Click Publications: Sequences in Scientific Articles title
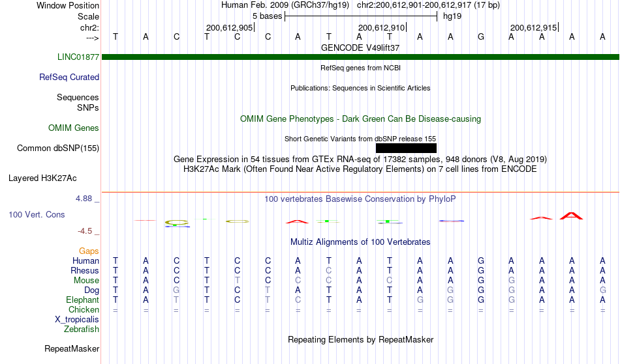Viewport: 620px width, 364px height. [x=360, y=89]
